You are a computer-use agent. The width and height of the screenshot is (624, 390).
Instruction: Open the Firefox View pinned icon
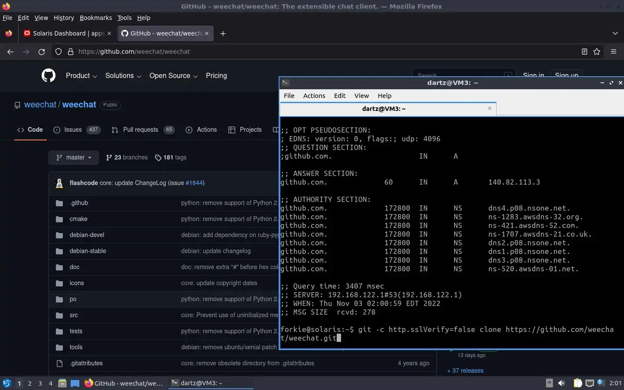tap(9, 33)
